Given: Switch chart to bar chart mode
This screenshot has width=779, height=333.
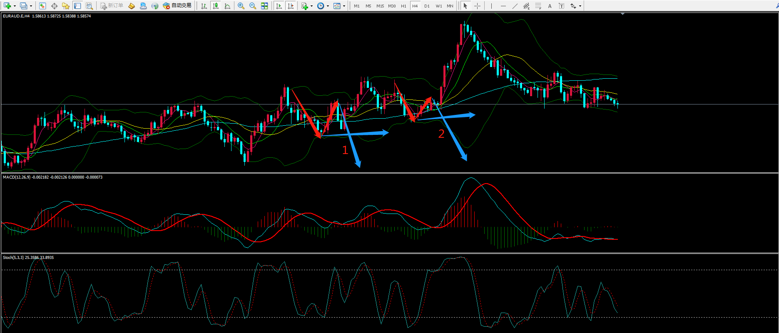Looking at the screenshot, I should (204, 6).
